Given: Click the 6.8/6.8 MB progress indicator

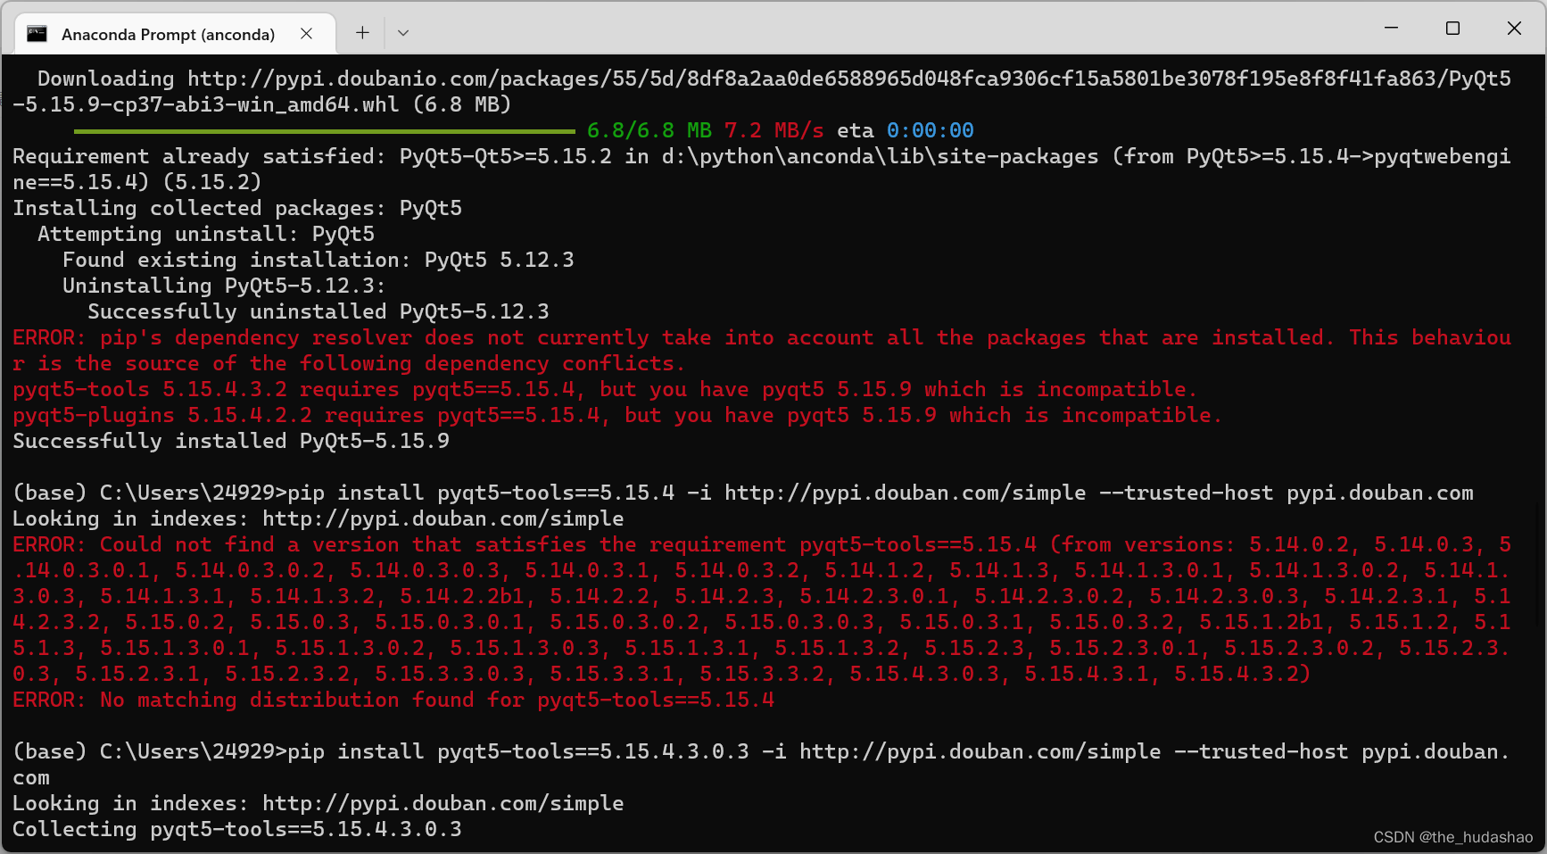Looking at the screenshot, I should coord(647,130).
